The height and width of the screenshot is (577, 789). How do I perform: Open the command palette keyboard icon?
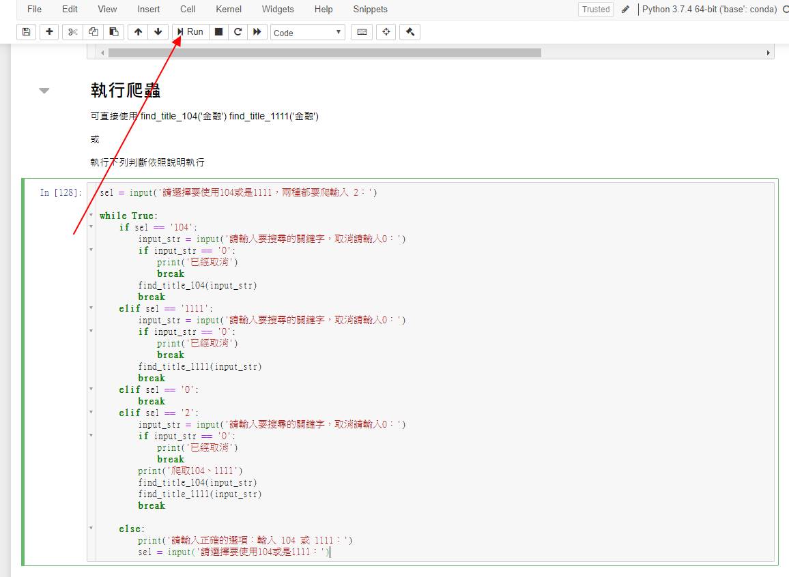point(362,32)
